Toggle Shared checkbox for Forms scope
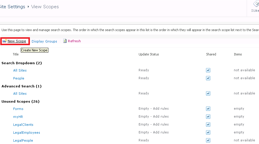The height and width of the screenshot is (144, 259). pyautogui.click(x=208, y=109)
